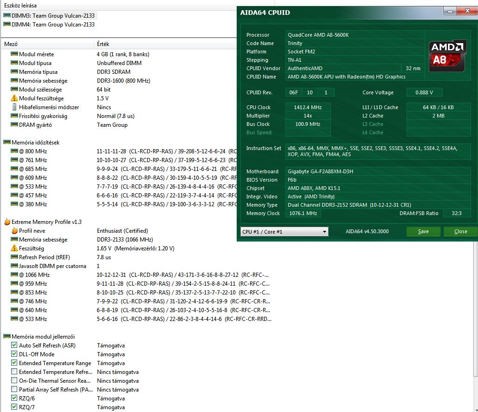Select DIMM4 Team Group Vulcan-2133 device
The image size is (478, 412).
(49, 25)
